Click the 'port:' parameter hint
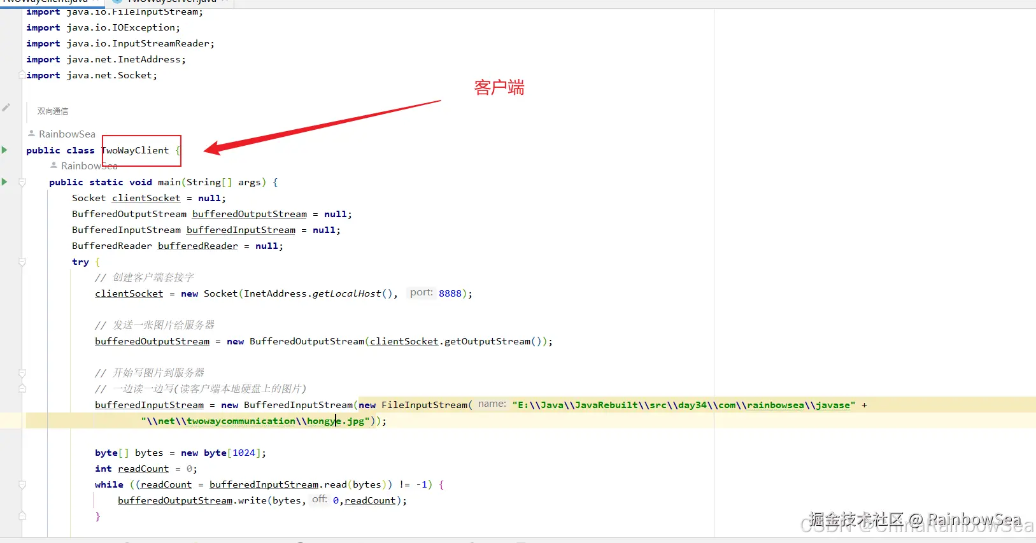This screenshot has width=1036, height=543. click(x=421, y=293)
